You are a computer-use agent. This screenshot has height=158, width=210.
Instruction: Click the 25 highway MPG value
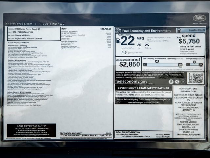pyautogui.click(x=147, y=45)
